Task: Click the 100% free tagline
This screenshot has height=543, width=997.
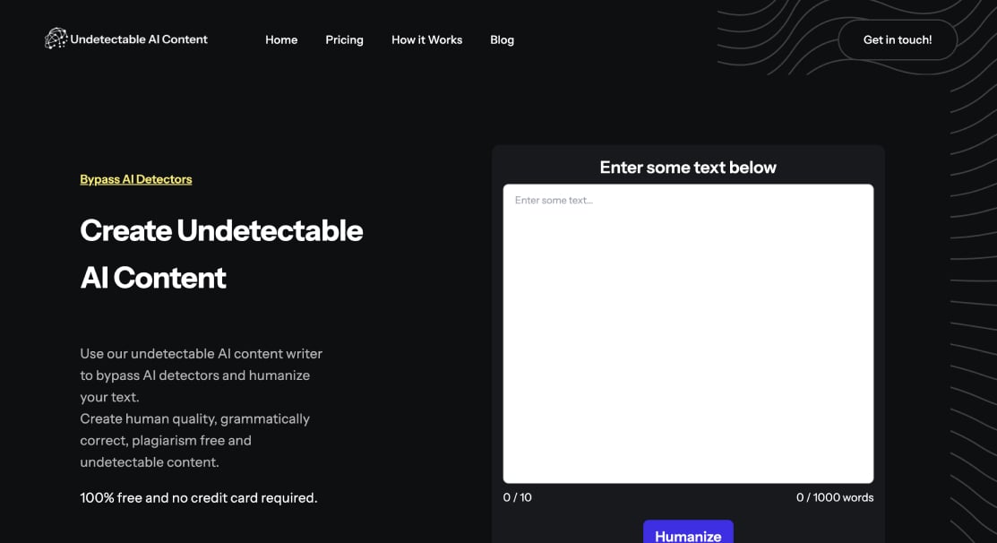Action: coord(199,497)
